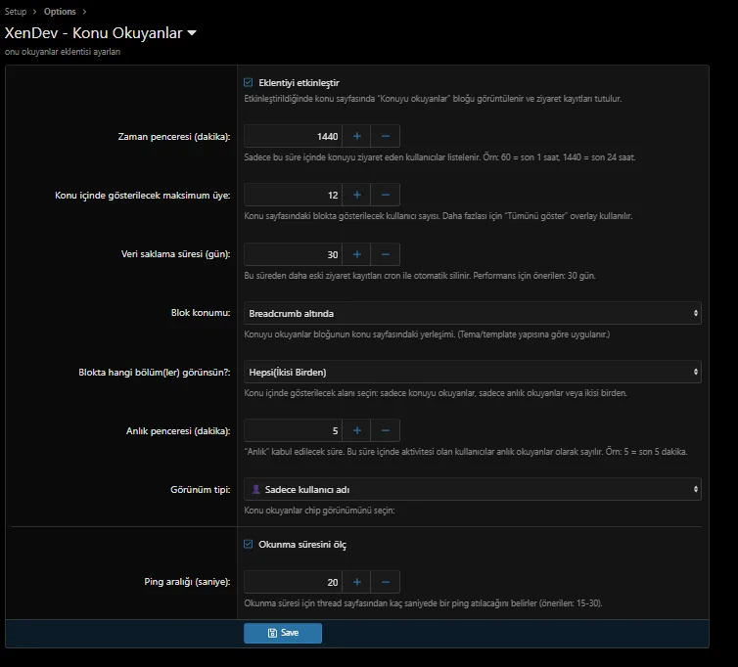738x667 pixels.
Task: Increase Ping aralığı seconds with plus icon
Action: [356, 582]
